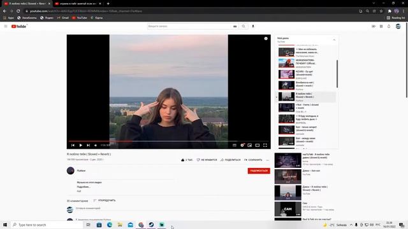Open Apps shortcut in bookmarks bar
The height and width of the screenshot is (229, 408).
coord(8,18)
